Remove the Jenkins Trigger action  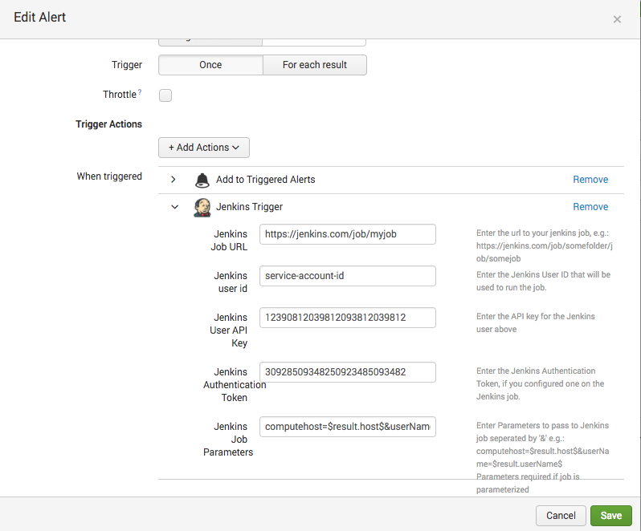point(590,207)
